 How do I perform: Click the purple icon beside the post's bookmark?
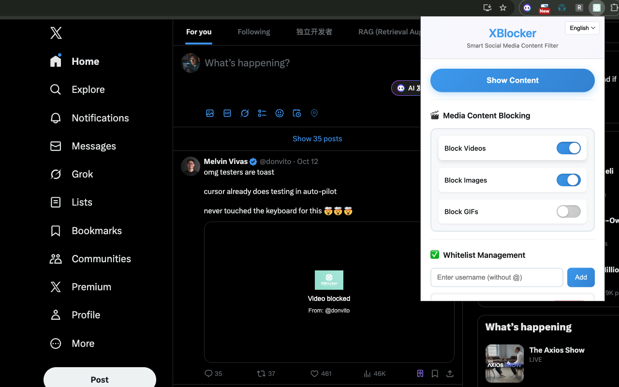(x=420, y=373)
